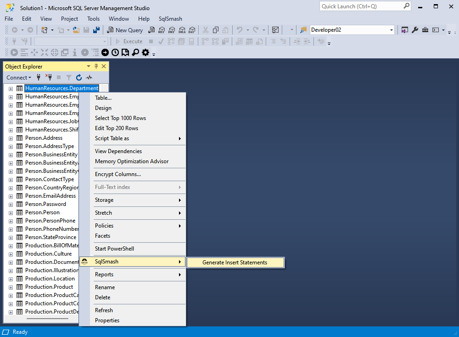Image resolution: width=459 pixels, height=337 pixels.
Task: Open the File menu
Action: pyautogui.click(x=9, y=19)
